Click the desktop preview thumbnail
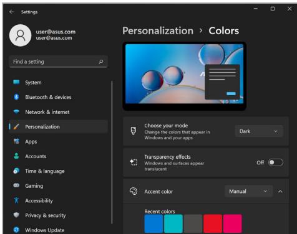 185,76
